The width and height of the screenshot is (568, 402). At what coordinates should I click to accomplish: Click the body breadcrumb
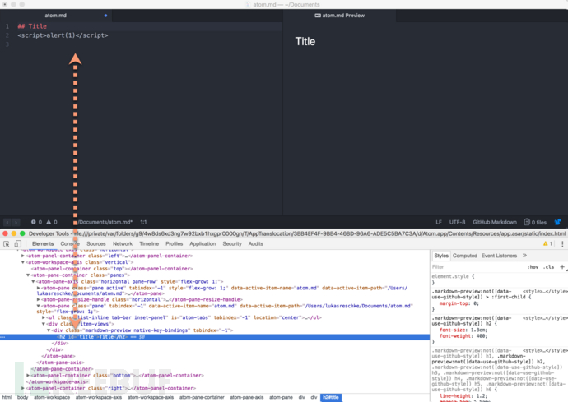(x=22, y=397)
